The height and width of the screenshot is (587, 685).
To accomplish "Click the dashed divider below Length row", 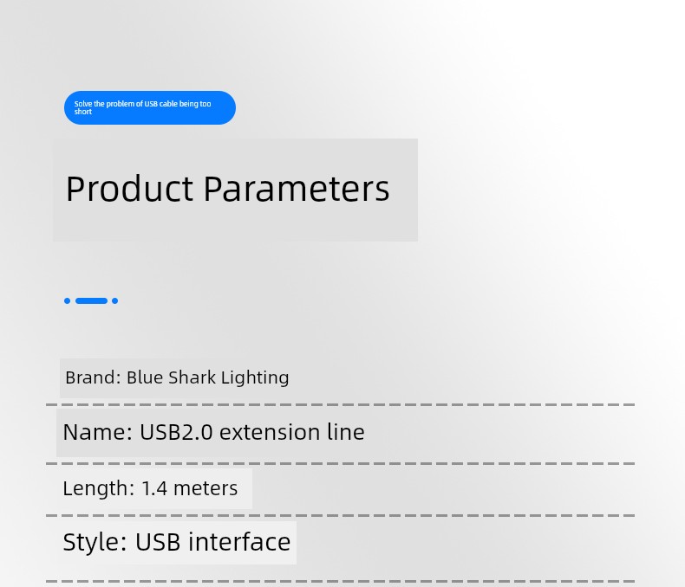I will click(340, 515).
